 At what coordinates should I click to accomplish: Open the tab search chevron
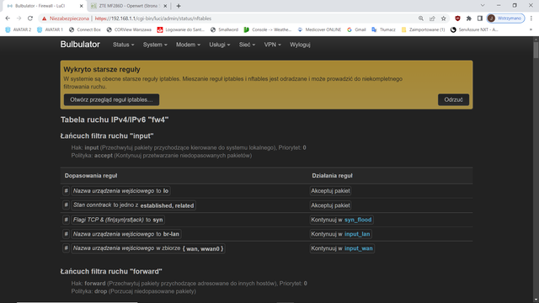[483, 6]
